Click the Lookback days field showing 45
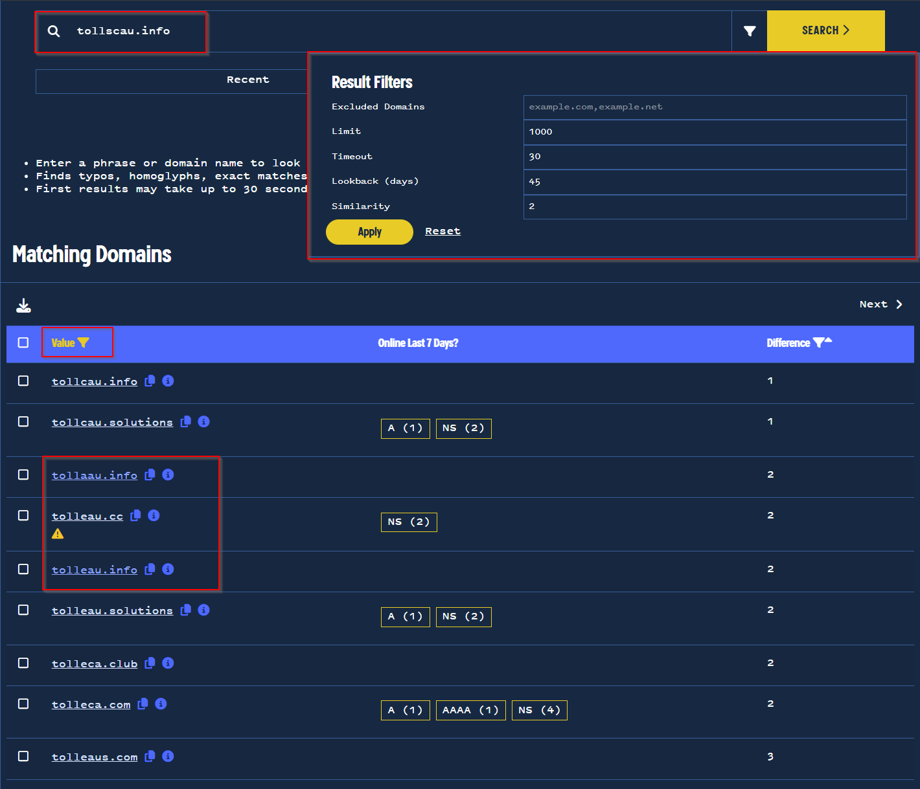This screenshot has width=920, height=789. click(715, 182)
